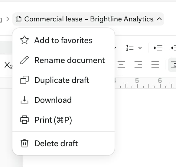Click the document icon beside the title
This screenshot has height=167, width=176.
click(18, 19)
